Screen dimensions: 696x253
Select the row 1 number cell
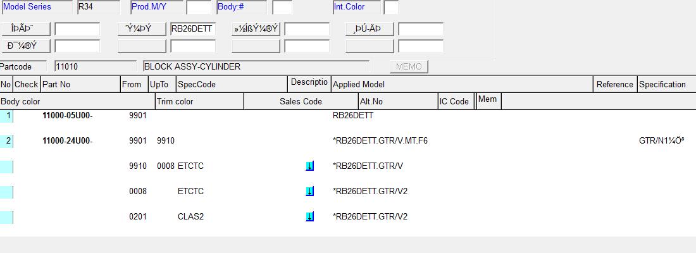(7, 116)
